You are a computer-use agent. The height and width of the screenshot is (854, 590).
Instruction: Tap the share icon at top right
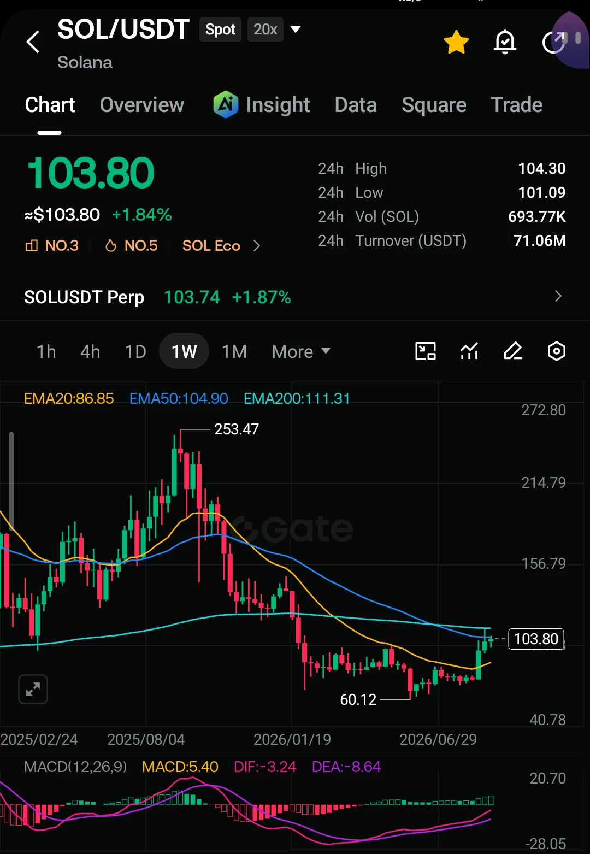(x=553, y=42)
